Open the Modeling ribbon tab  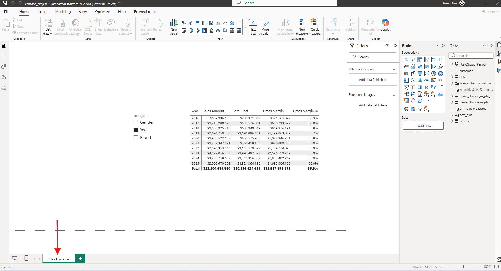63,12
